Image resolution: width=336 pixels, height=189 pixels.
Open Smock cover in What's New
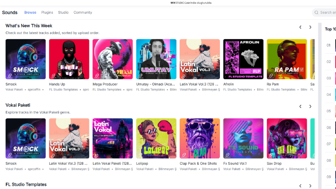25,59
